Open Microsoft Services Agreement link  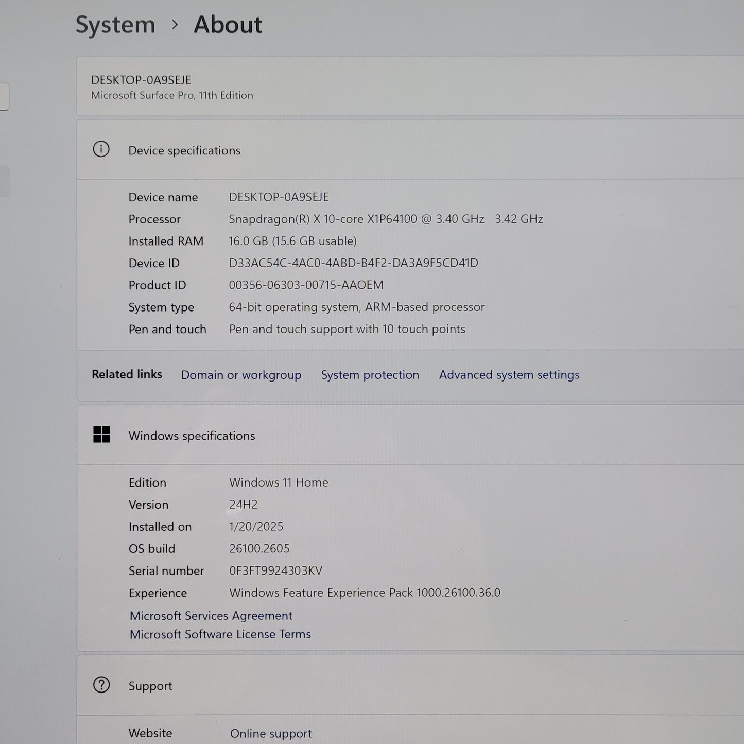(x=211, y=616)
